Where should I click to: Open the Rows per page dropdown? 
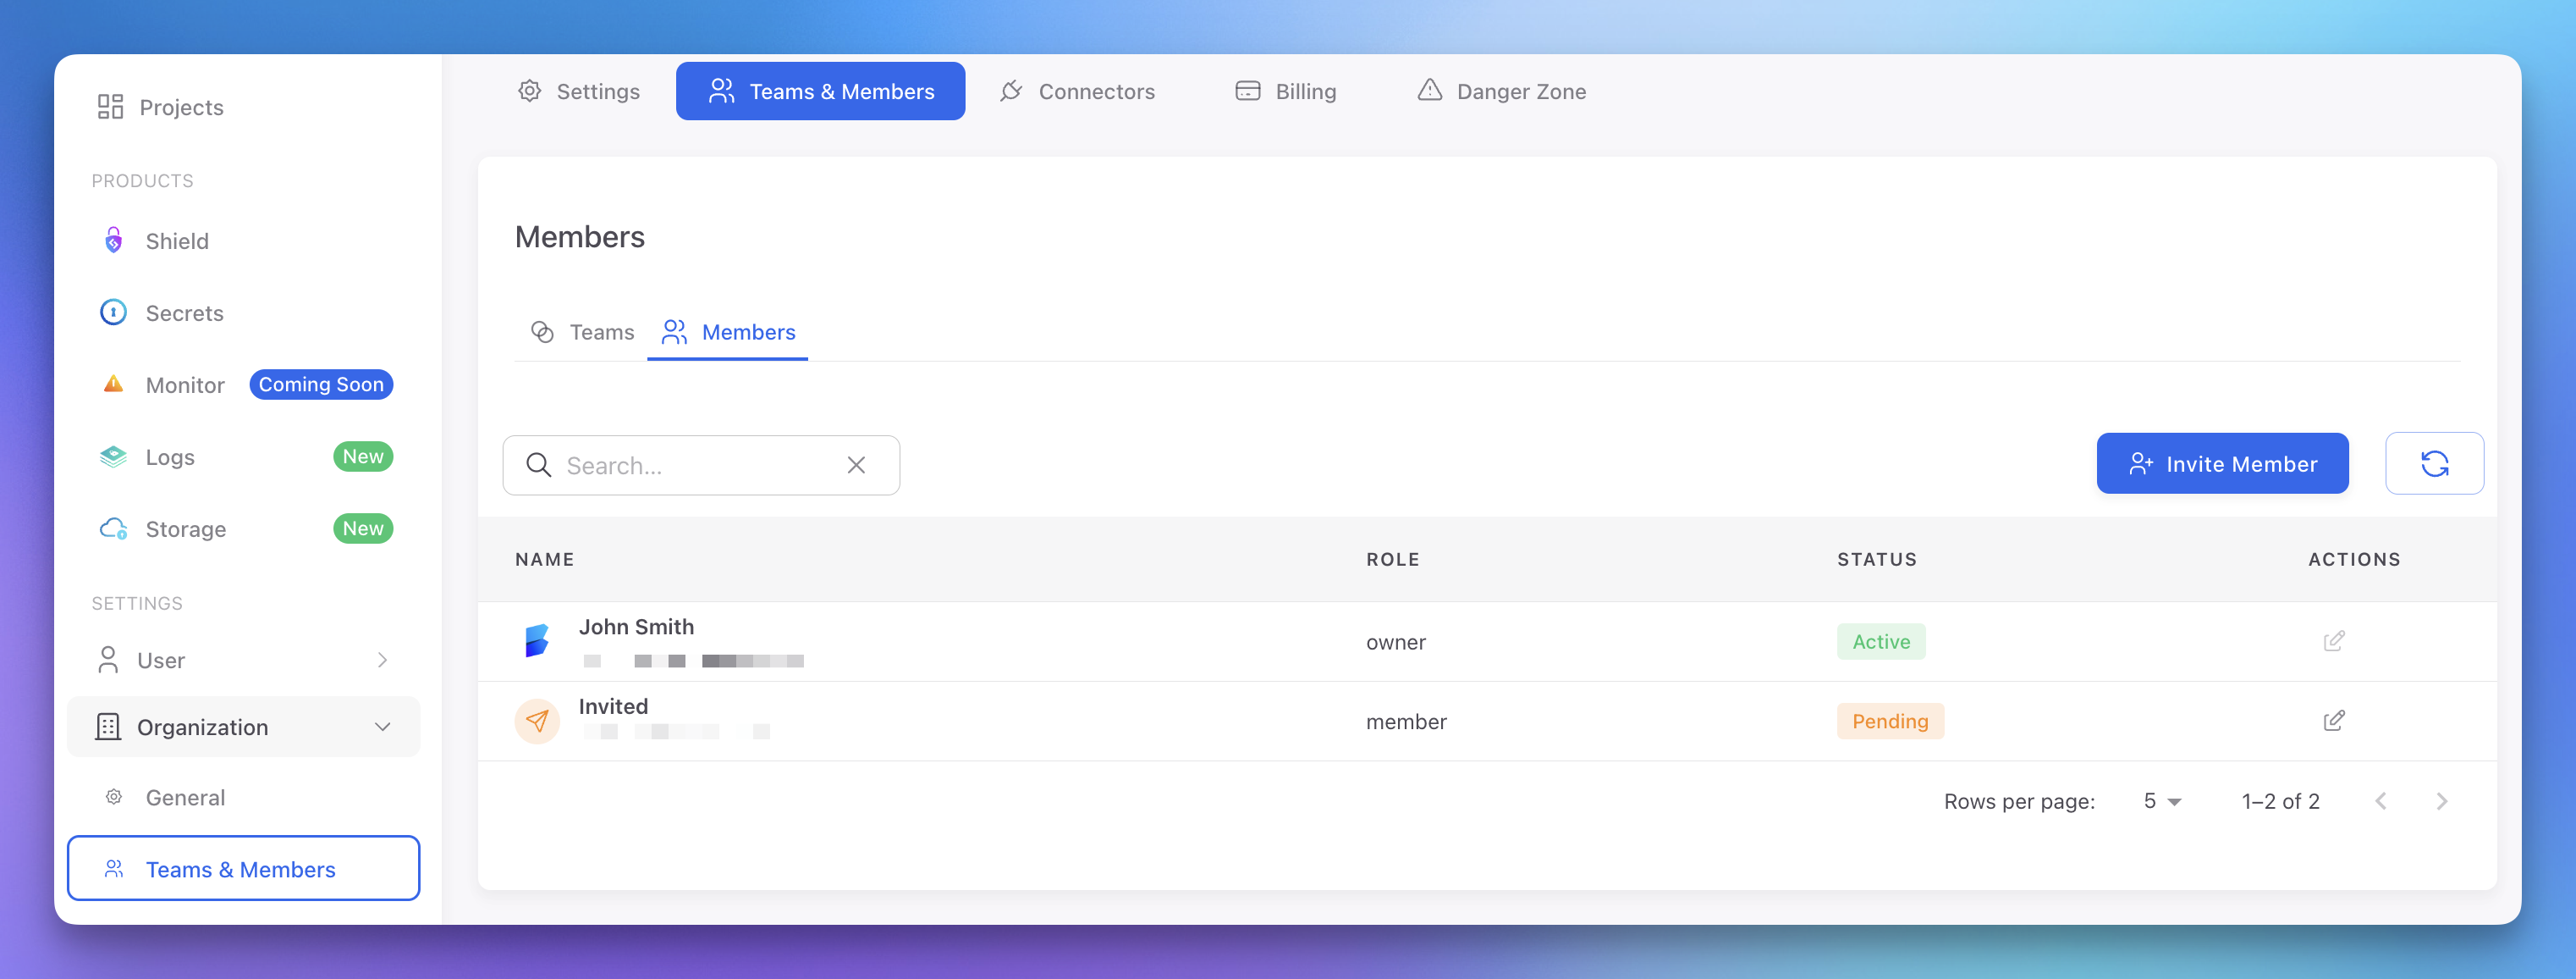point(2160,801)
